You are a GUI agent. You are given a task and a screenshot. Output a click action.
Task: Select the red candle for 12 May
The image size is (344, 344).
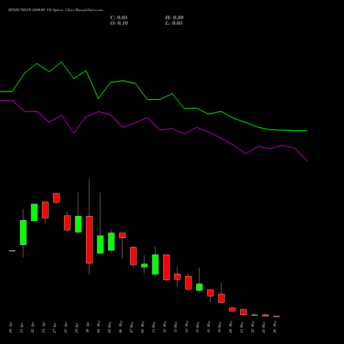(x=166, y=267)
